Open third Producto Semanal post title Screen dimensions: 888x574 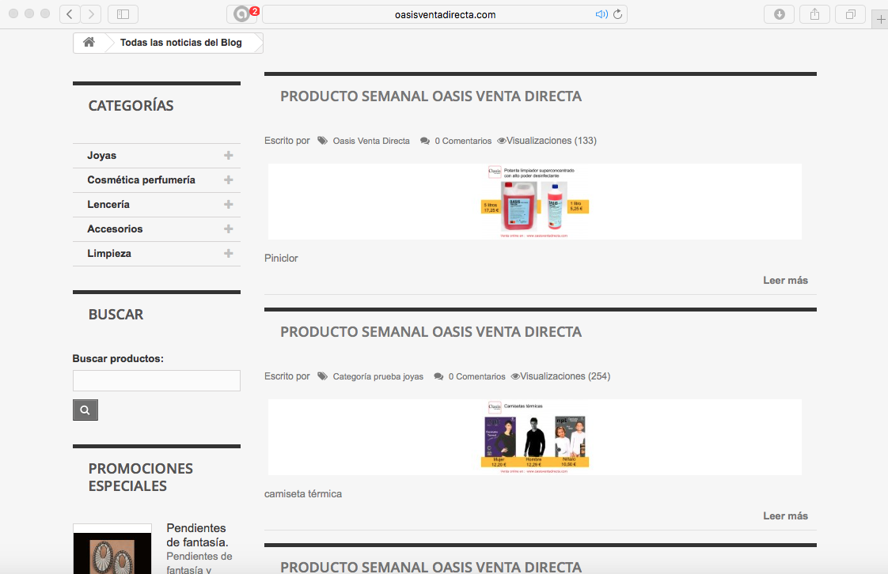coord(431,567)
